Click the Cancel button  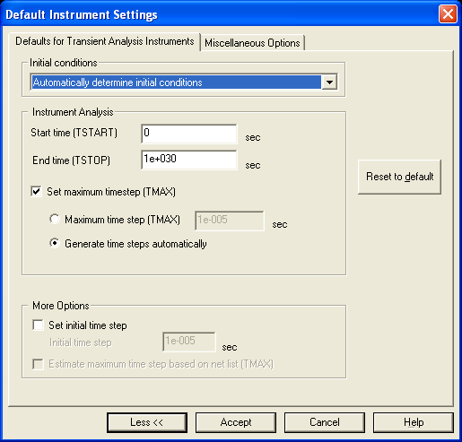coord(325,422)
